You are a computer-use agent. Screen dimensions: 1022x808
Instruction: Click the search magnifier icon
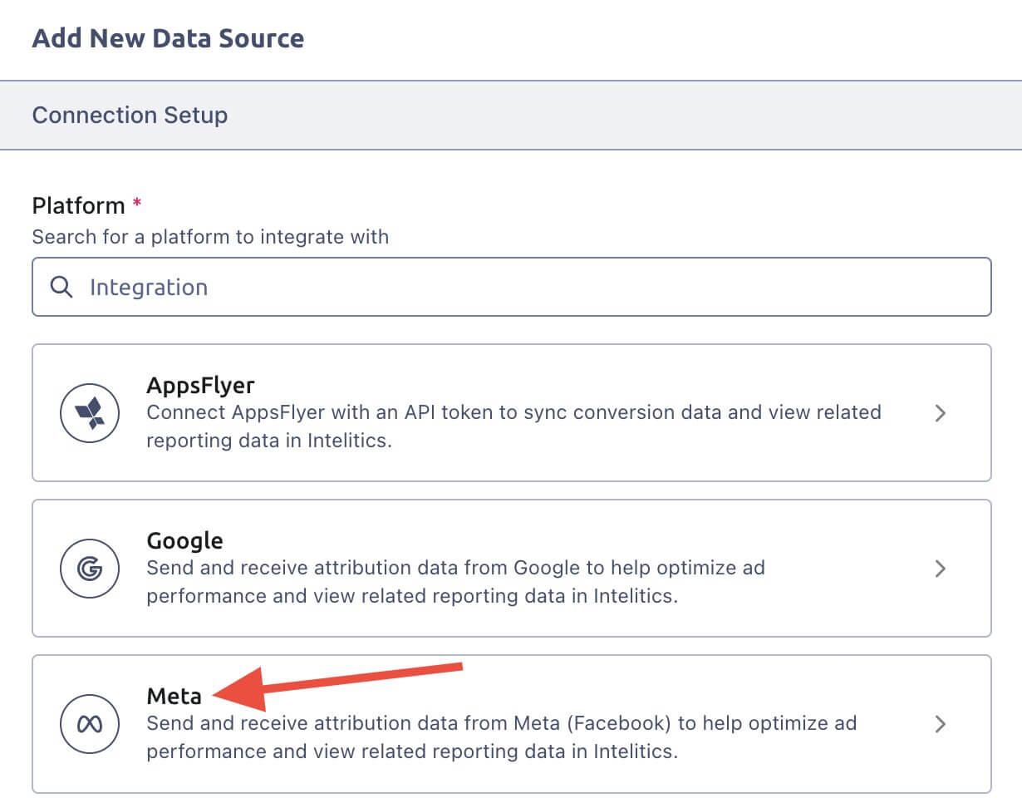point(61,287)
